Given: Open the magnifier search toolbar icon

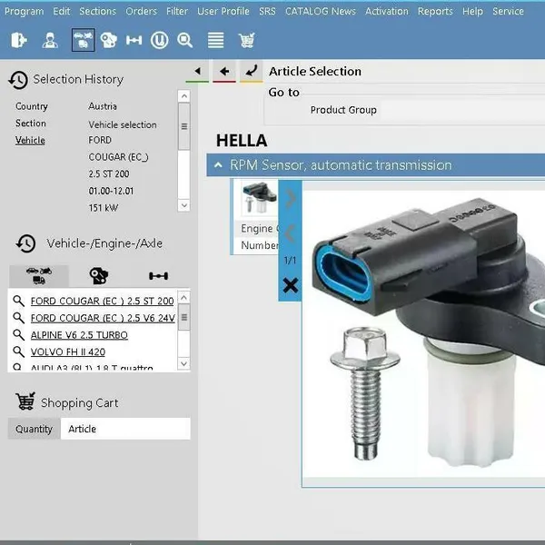Looking at the screenshot, I should 185,40.
